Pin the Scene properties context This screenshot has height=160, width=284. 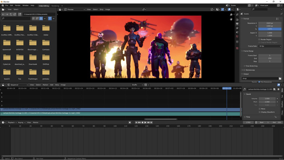coord(281,14)
